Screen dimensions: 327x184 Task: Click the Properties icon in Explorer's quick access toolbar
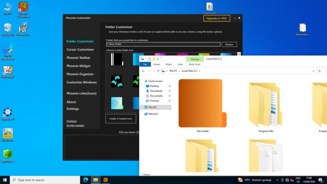(x=149, y=59)
